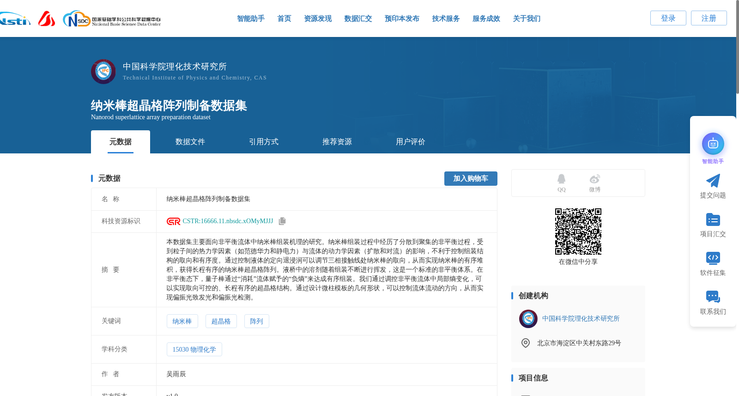Click the author name 吴雨辰
Viewport: 739px width, 396px height.
[176, 374]
